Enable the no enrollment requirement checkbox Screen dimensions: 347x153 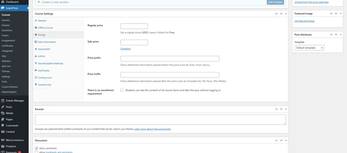pos(122,90)
